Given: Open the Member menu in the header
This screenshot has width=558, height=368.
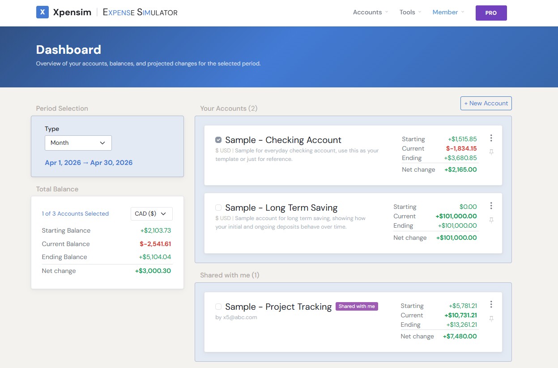Looking at the screenshot, I should [x=448, y=12].
